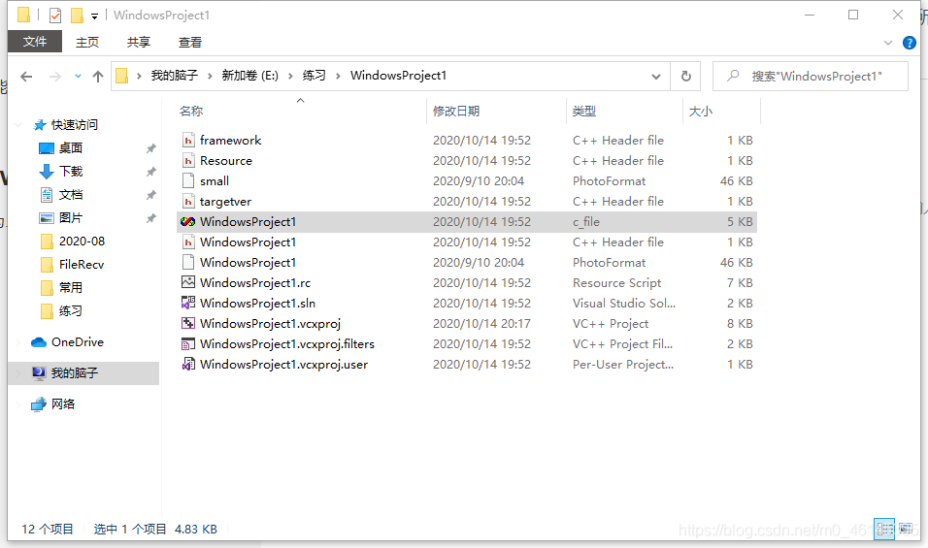Select file name WindowsProject1.sln
The image size is (928, 548).
tap(257, 304)
